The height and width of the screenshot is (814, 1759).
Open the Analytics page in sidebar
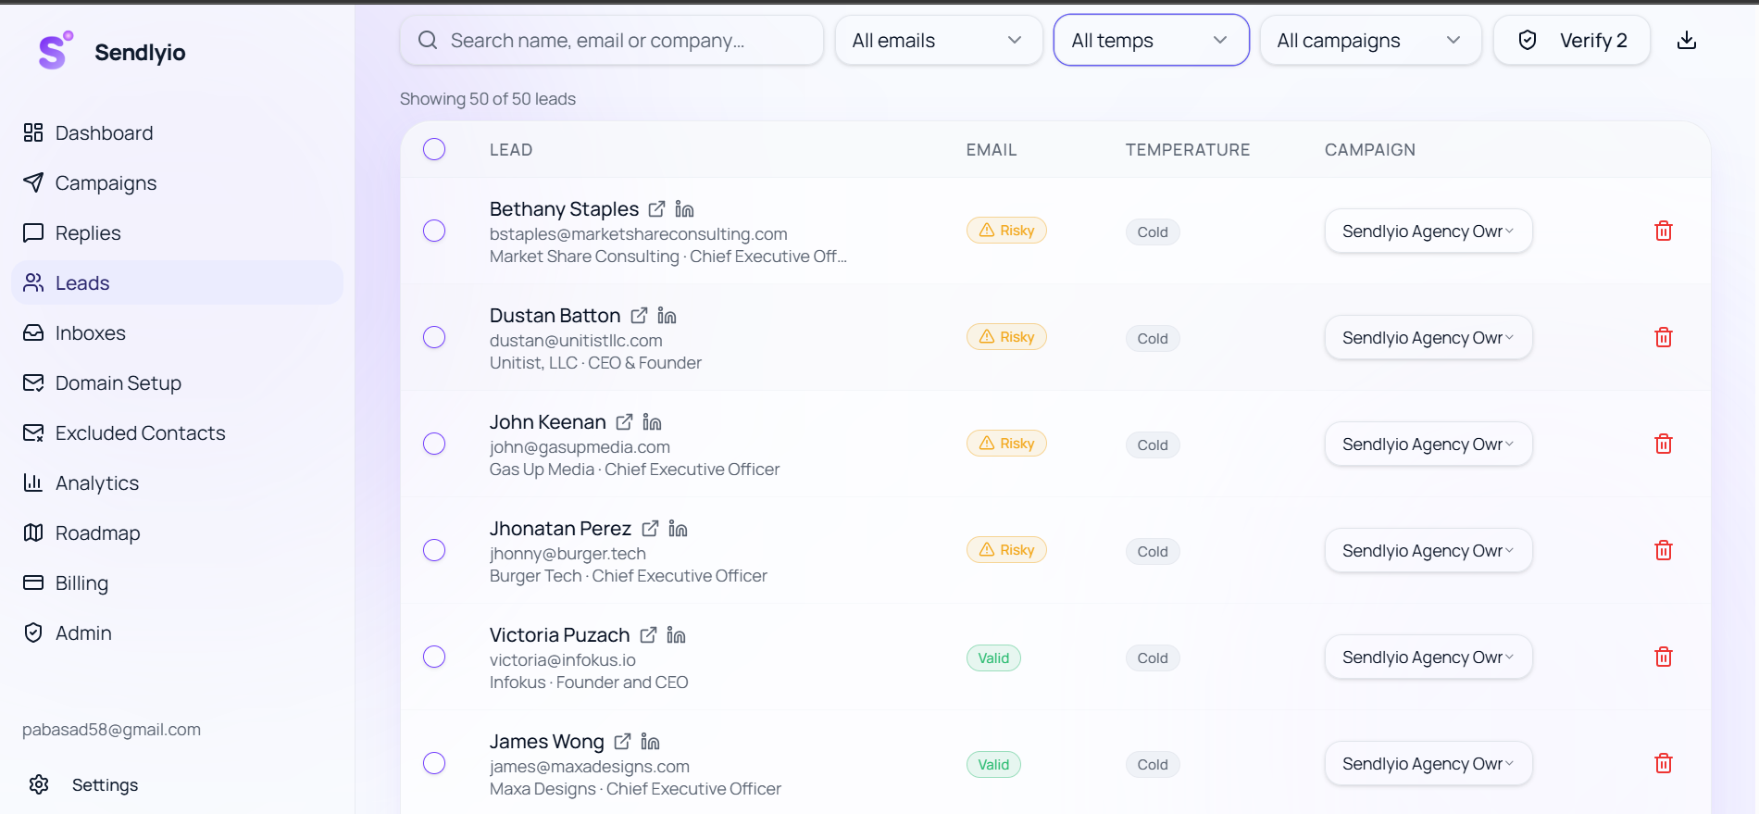[177, 482]
